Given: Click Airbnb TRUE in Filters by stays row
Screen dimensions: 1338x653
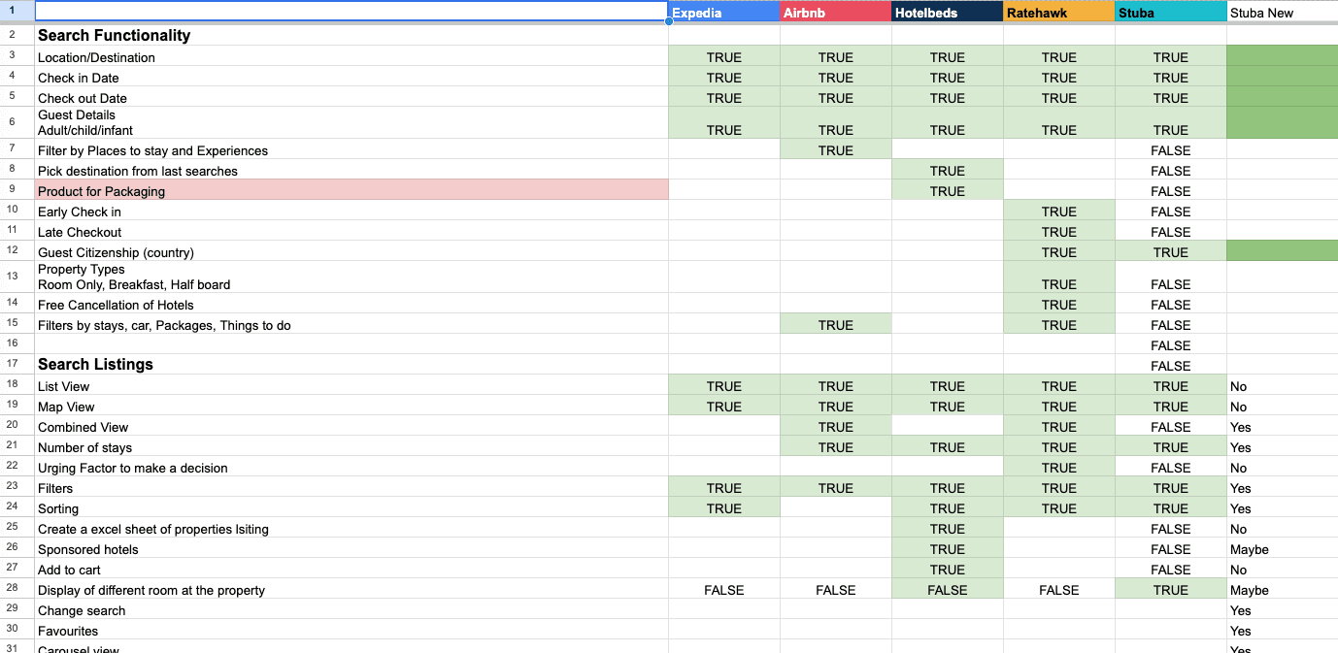Looking at the screenshot, I should [836, 324].
